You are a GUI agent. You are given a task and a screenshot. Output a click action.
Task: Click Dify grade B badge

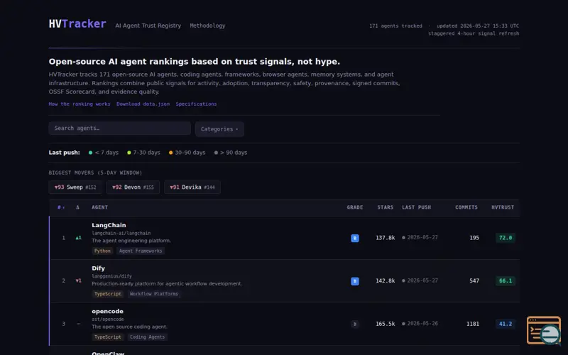355,281
